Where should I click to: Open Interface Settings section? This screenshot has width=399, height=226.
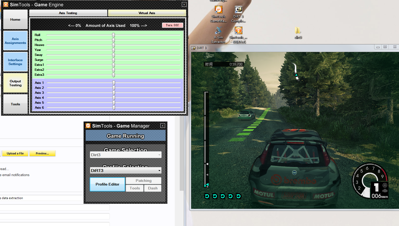(15, 62)
